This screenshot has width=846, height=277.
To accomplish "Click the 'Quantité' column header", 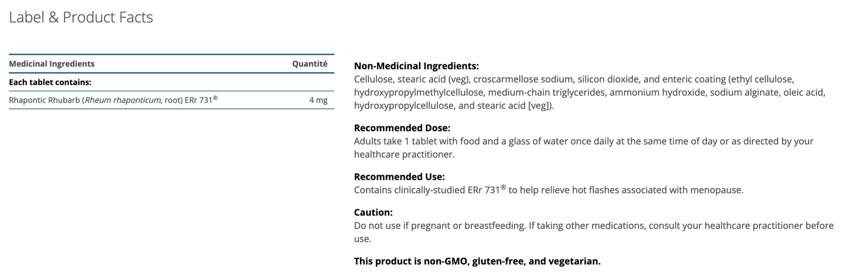I will (x=310, y=64).
